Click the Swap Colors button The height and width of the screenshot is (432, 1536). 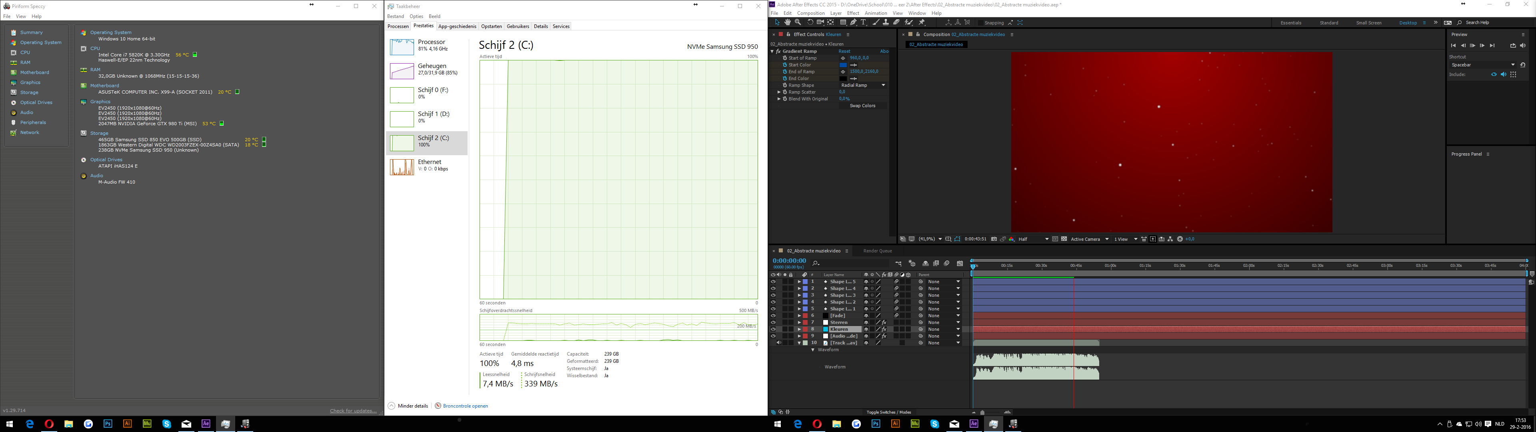[862, 106]
